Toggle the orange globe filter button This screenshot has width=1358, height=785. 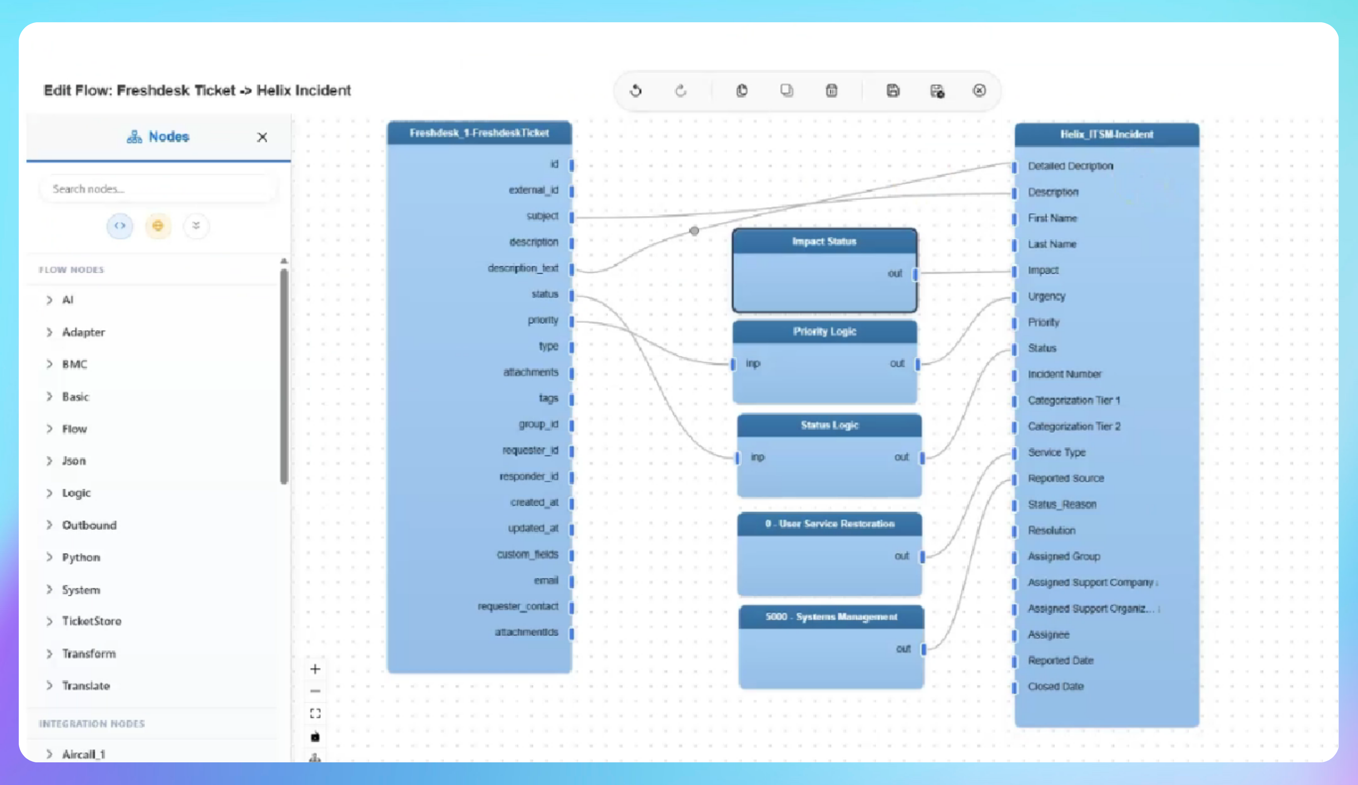pyautogui.click(x=158, y=225)
